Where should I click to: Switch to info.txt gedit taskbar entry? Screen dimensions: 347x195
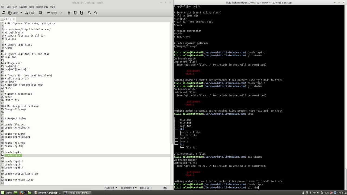48,193
